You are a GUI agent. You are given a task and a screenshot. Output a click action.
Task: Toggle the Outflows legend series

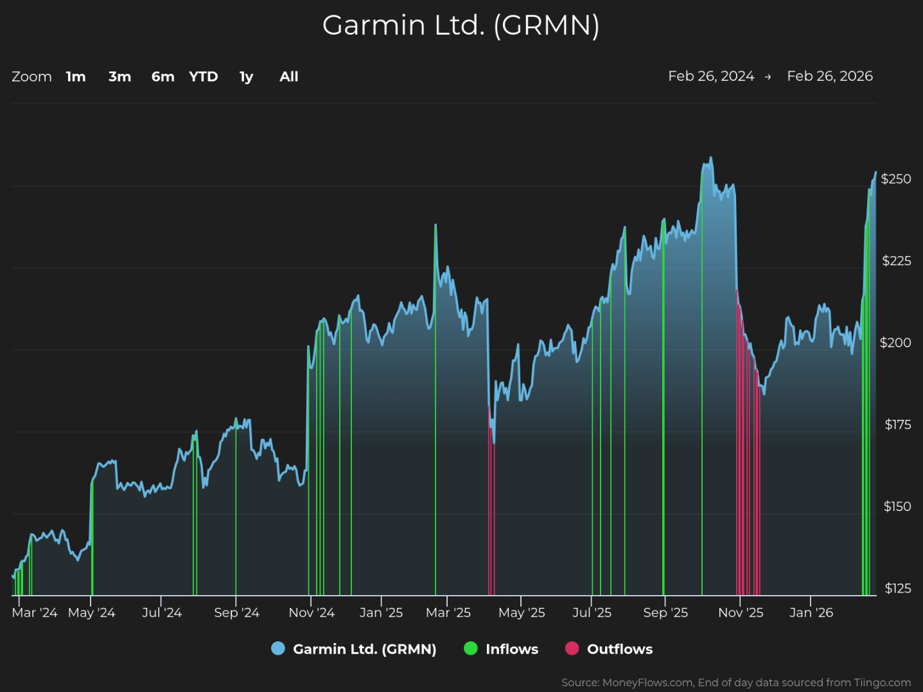609,649
